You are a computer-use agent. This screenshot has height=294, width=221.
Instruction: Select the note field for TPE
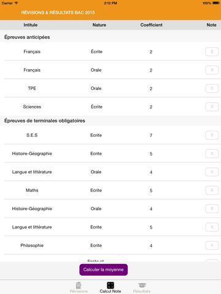point(212,88)
